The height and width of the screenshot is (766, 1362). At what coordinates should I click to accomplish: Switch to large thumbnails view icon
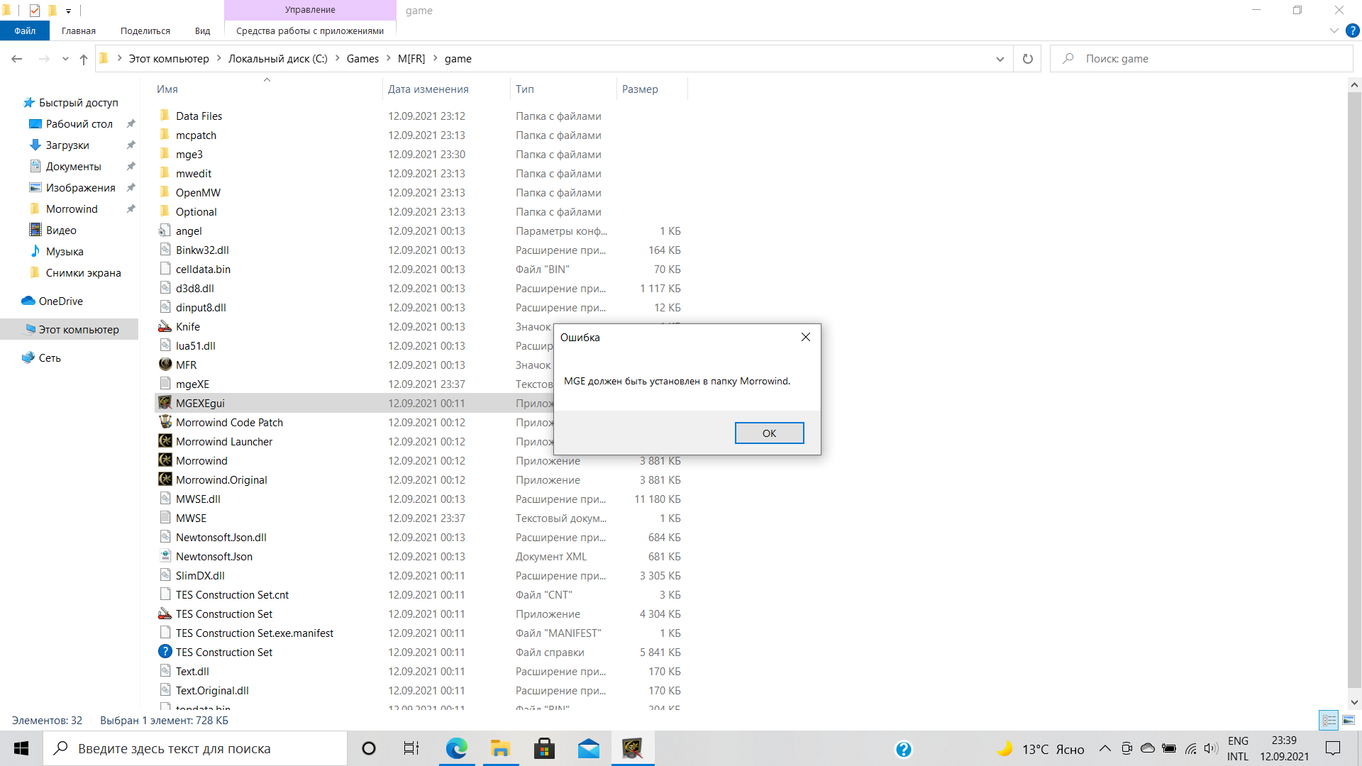(1349, 720)
